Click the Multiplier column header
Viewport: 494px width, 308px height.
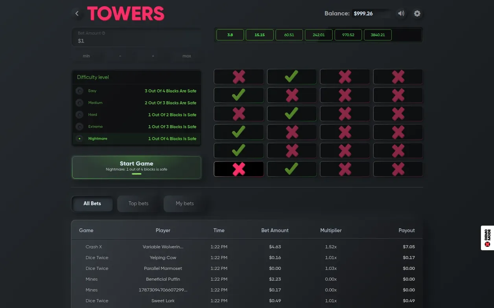click(x=331, y=231)
